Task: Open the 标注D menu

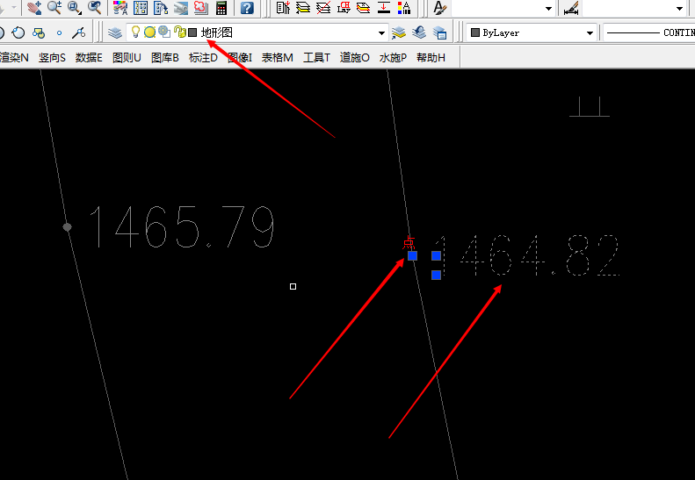Action: [x=203, y=58]
